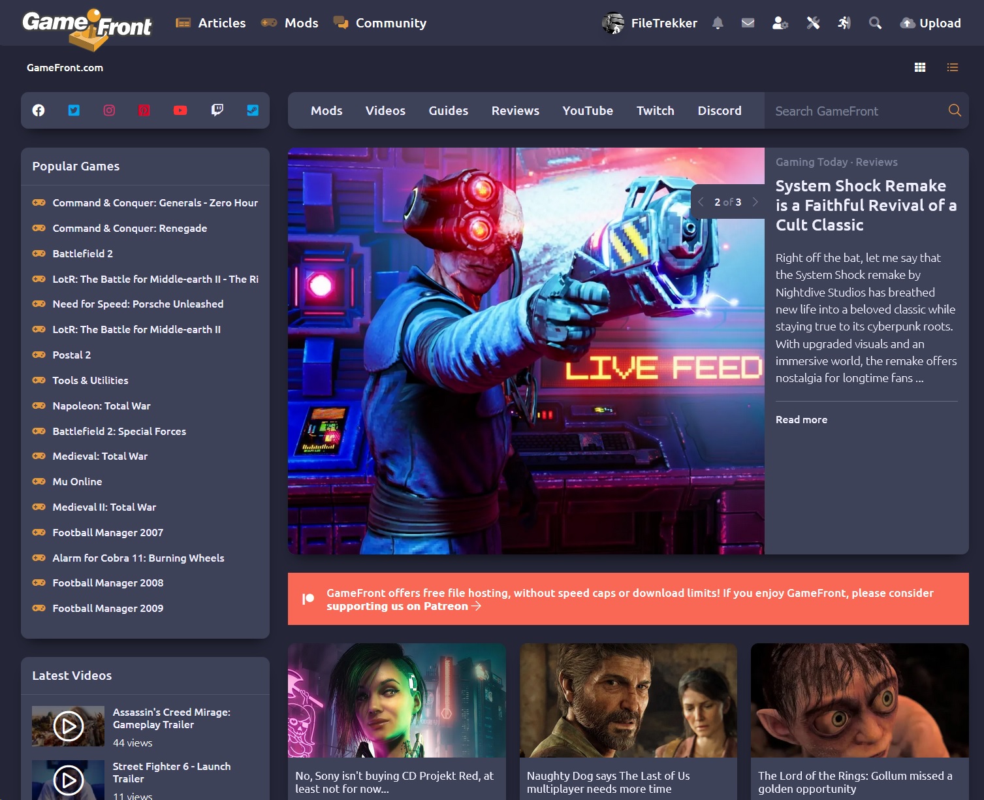Open the tools wrench icon in header

pos(813,23)
